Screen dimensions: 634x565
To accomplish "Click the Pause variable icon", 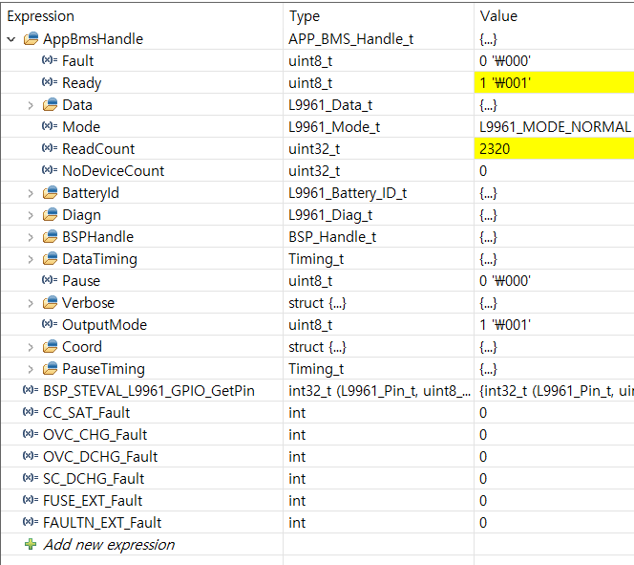I will (x=50, y=280).
